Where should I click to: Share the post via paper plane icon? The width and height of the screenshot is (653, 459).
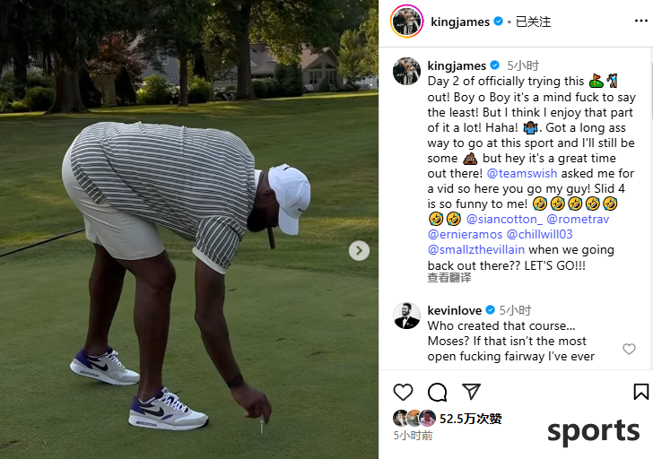[x=472, y=392]
